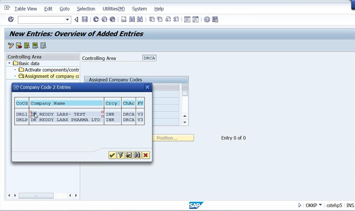Screen dimensions: 355x211
Task: Open the Help menu
Action: (159, 9)
